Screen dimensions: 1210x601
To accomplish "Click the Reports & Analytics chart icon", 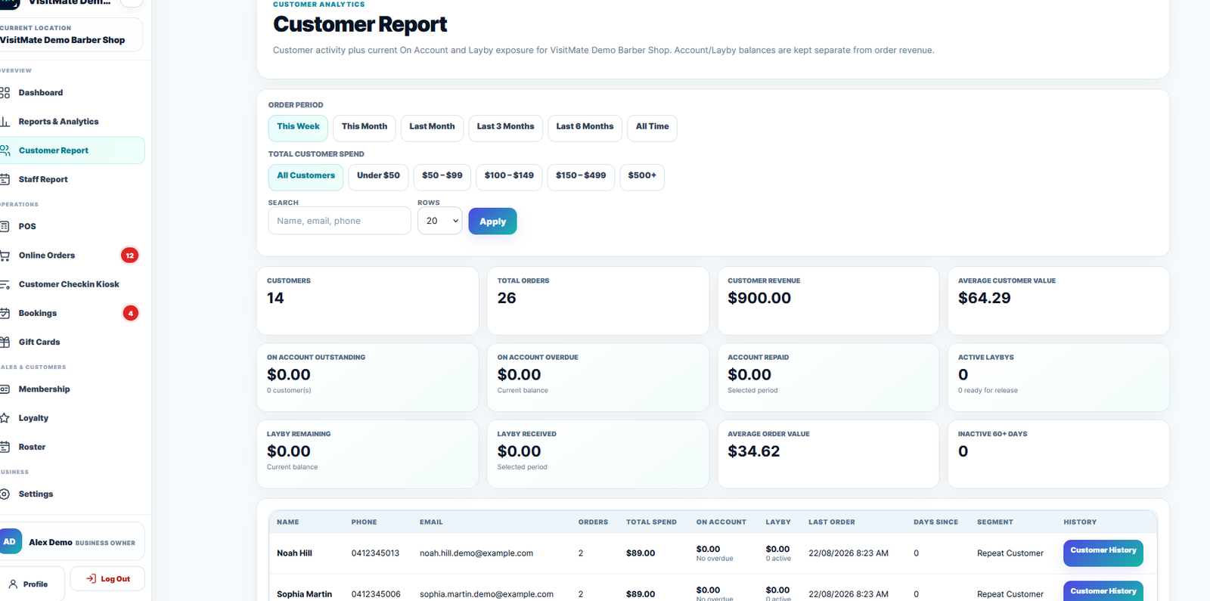I will [5, 122].
